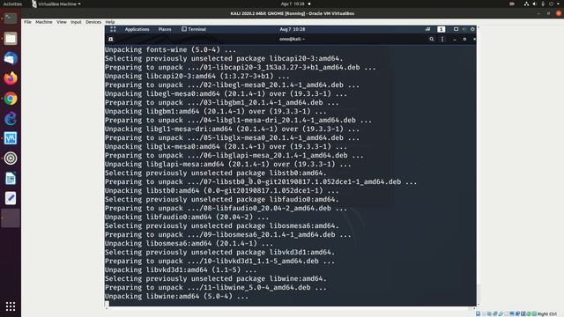Click the Ubuntu power icon in top bar

tap(551, 4)
